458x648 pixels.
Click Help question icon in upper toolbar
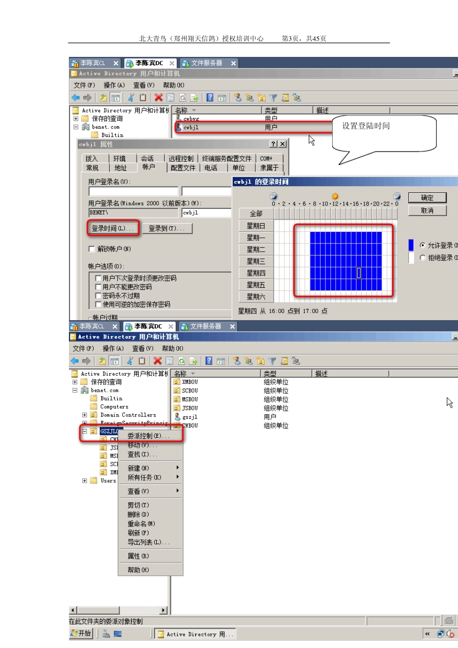pos(210,97)
